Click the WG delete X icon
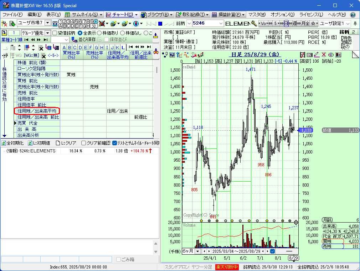 (43, 56)
